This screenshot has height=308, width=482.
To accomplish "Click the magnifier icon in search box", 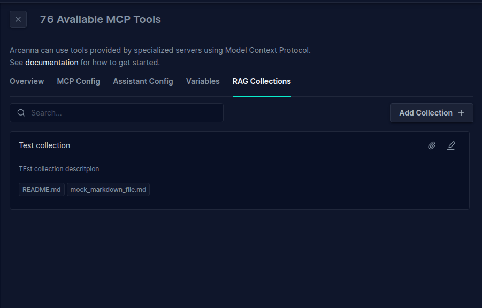I will (21, 113).
